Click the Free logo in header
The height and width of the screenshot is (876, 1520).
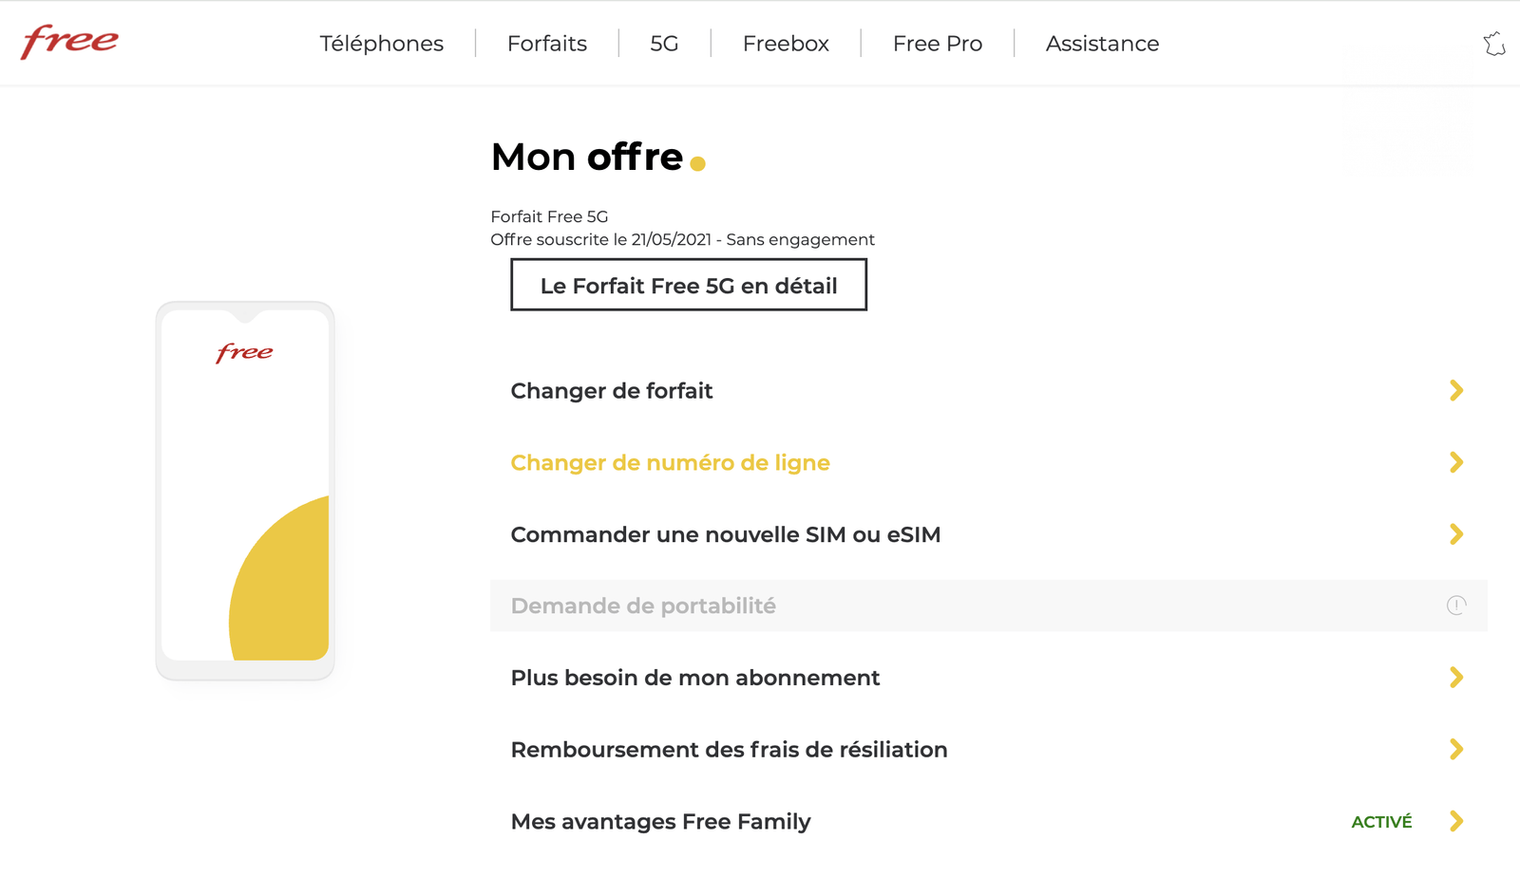click(69, 42)
